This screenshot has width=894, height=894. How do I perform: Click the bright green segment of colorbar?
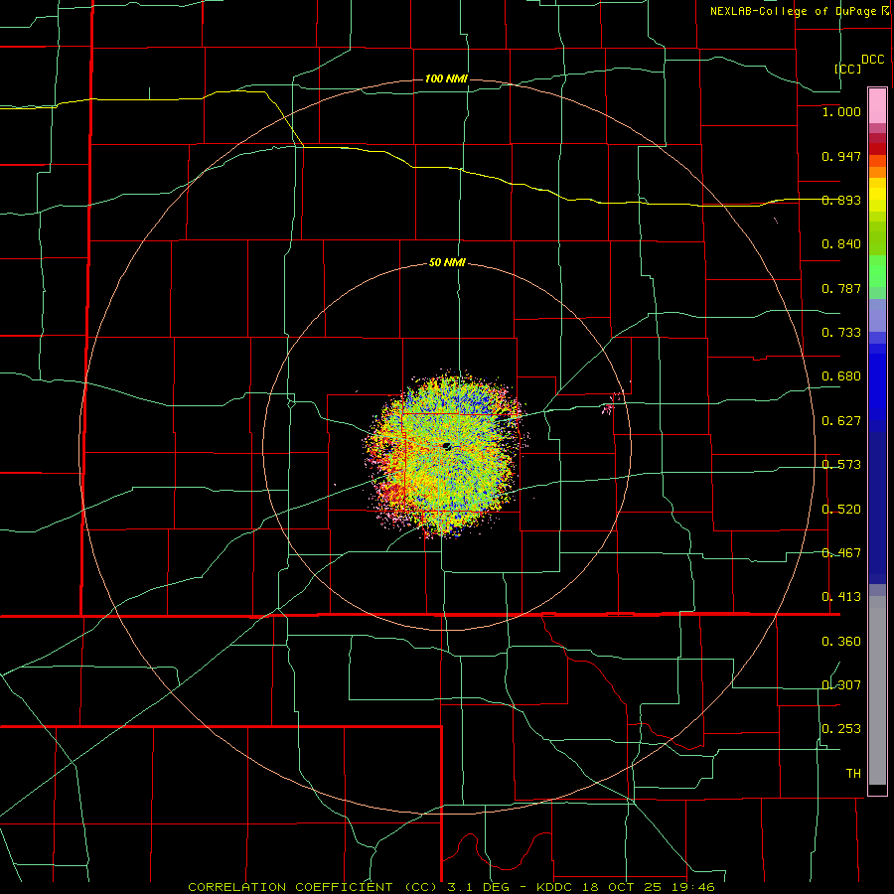click(x=877, y=271)
